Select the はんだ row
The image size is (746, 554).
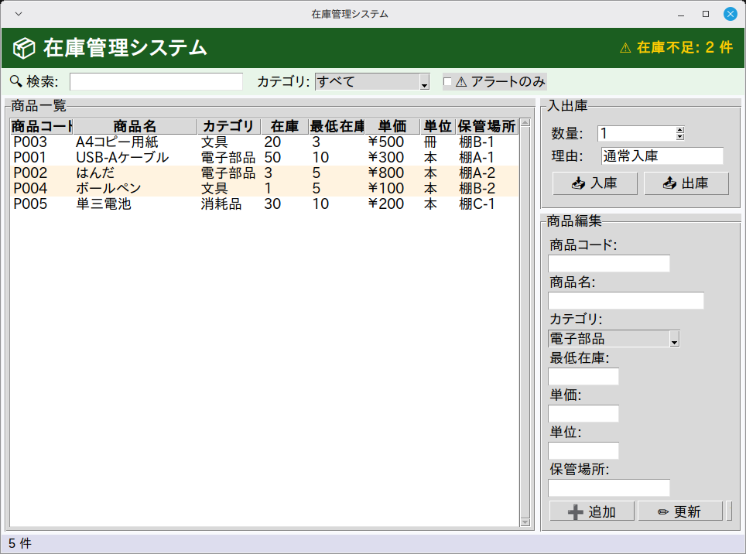pyautogui.click(x=265, y=173)
